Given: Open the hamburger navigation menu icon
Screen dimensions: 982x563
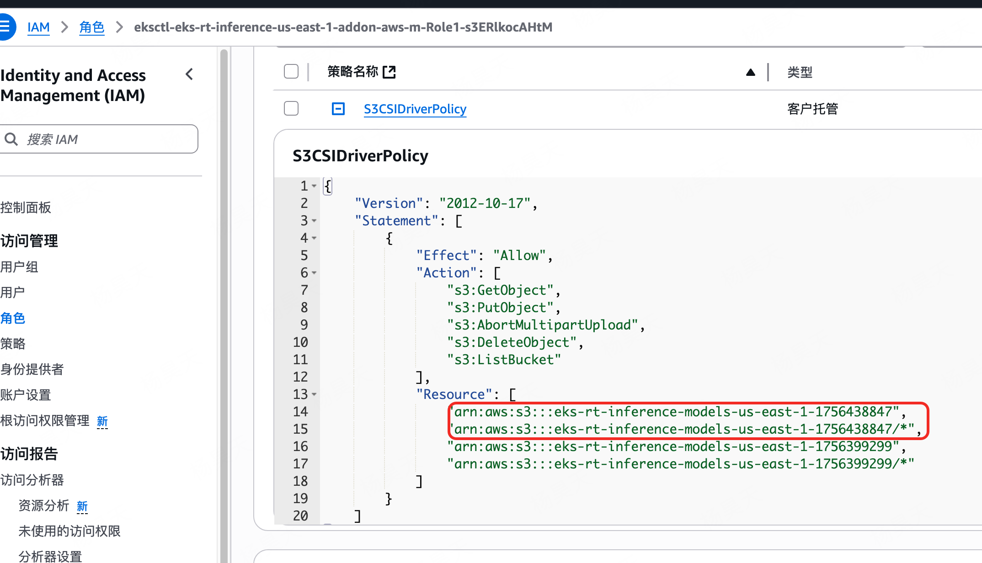Looking at the screenshot, I should point(5,27).
